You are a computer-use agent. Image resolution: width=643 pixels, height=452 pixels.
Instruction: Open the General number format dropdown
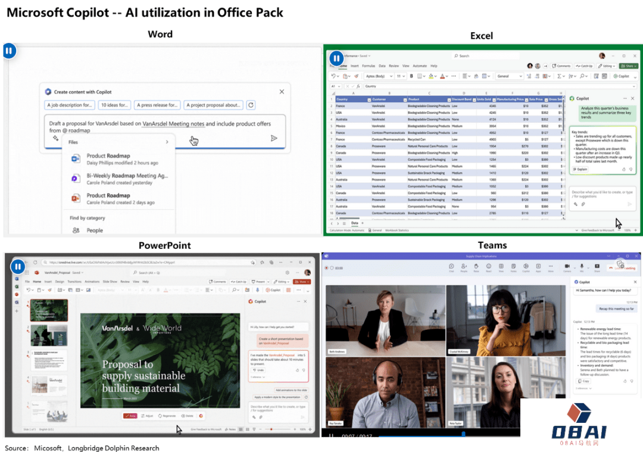click(520, 76)
